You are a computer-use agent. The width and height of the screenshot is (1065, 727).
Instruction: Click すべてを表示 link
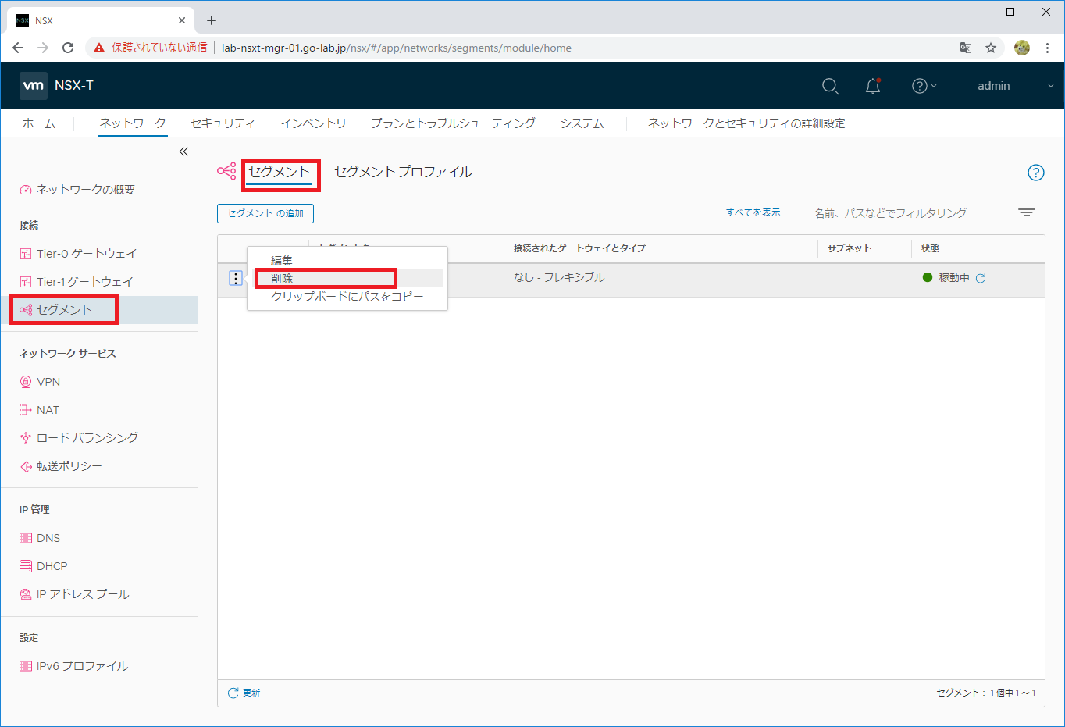753,212
